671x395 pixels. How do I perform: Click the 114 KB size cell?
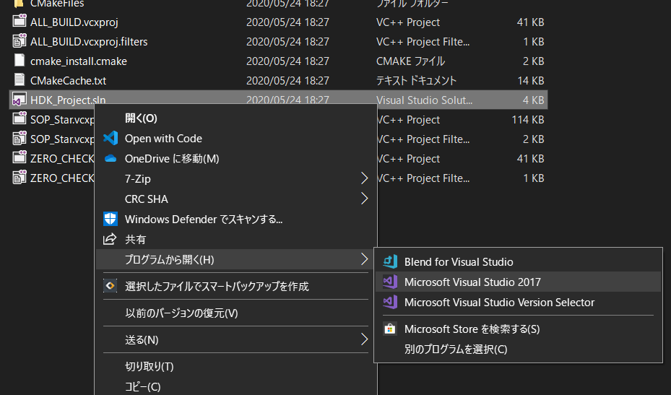point(528,119)
